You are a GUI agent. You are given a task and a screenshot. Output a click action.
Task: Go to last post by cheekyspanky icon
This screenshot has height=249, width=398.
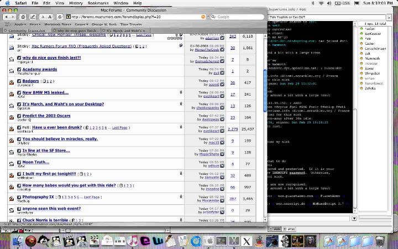[222, 108]
